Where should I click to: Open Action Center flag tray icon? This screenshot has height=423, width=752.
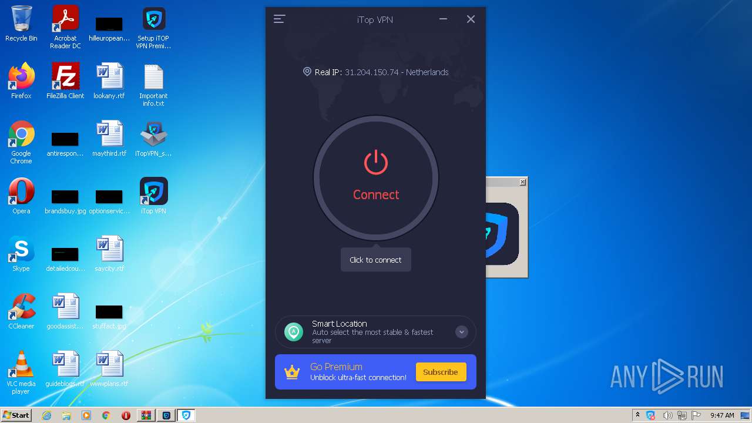pos(696,415)
